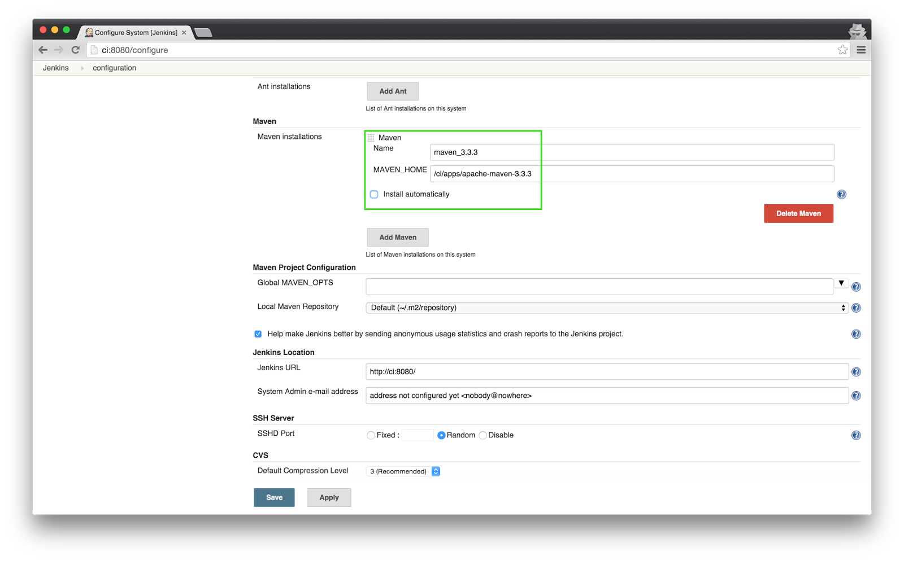Image resolution: width=904 pixels, height=561 pixels.
Task: Save the Jenkins configuration
Action: click(274, 498)
